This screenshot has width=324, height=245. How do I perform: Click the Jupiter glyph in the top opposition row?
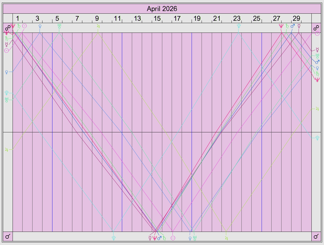(x=98, y=26)
